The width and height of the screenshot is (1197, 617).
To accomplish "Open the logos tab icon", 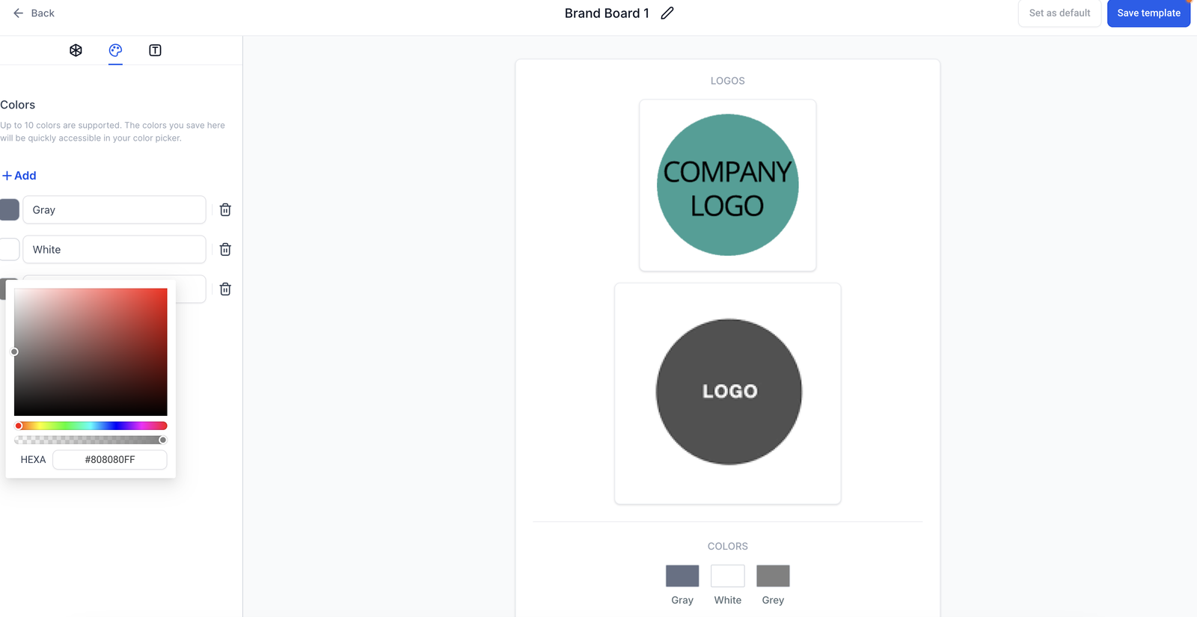I will point(76,50).
